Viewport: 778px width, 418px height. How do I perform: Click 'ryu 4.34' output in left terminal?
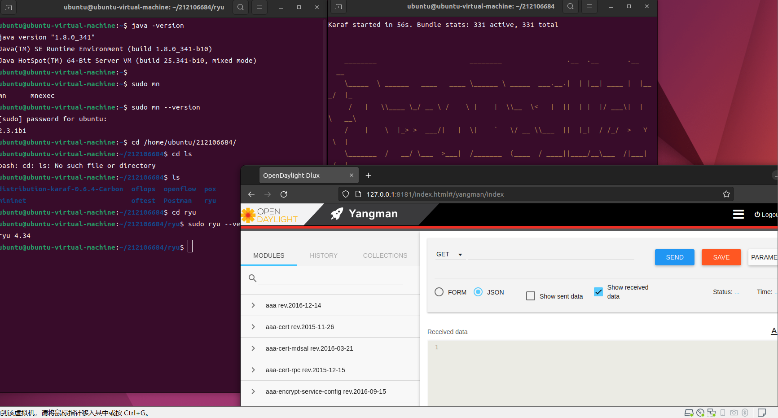tap(15, 236)
